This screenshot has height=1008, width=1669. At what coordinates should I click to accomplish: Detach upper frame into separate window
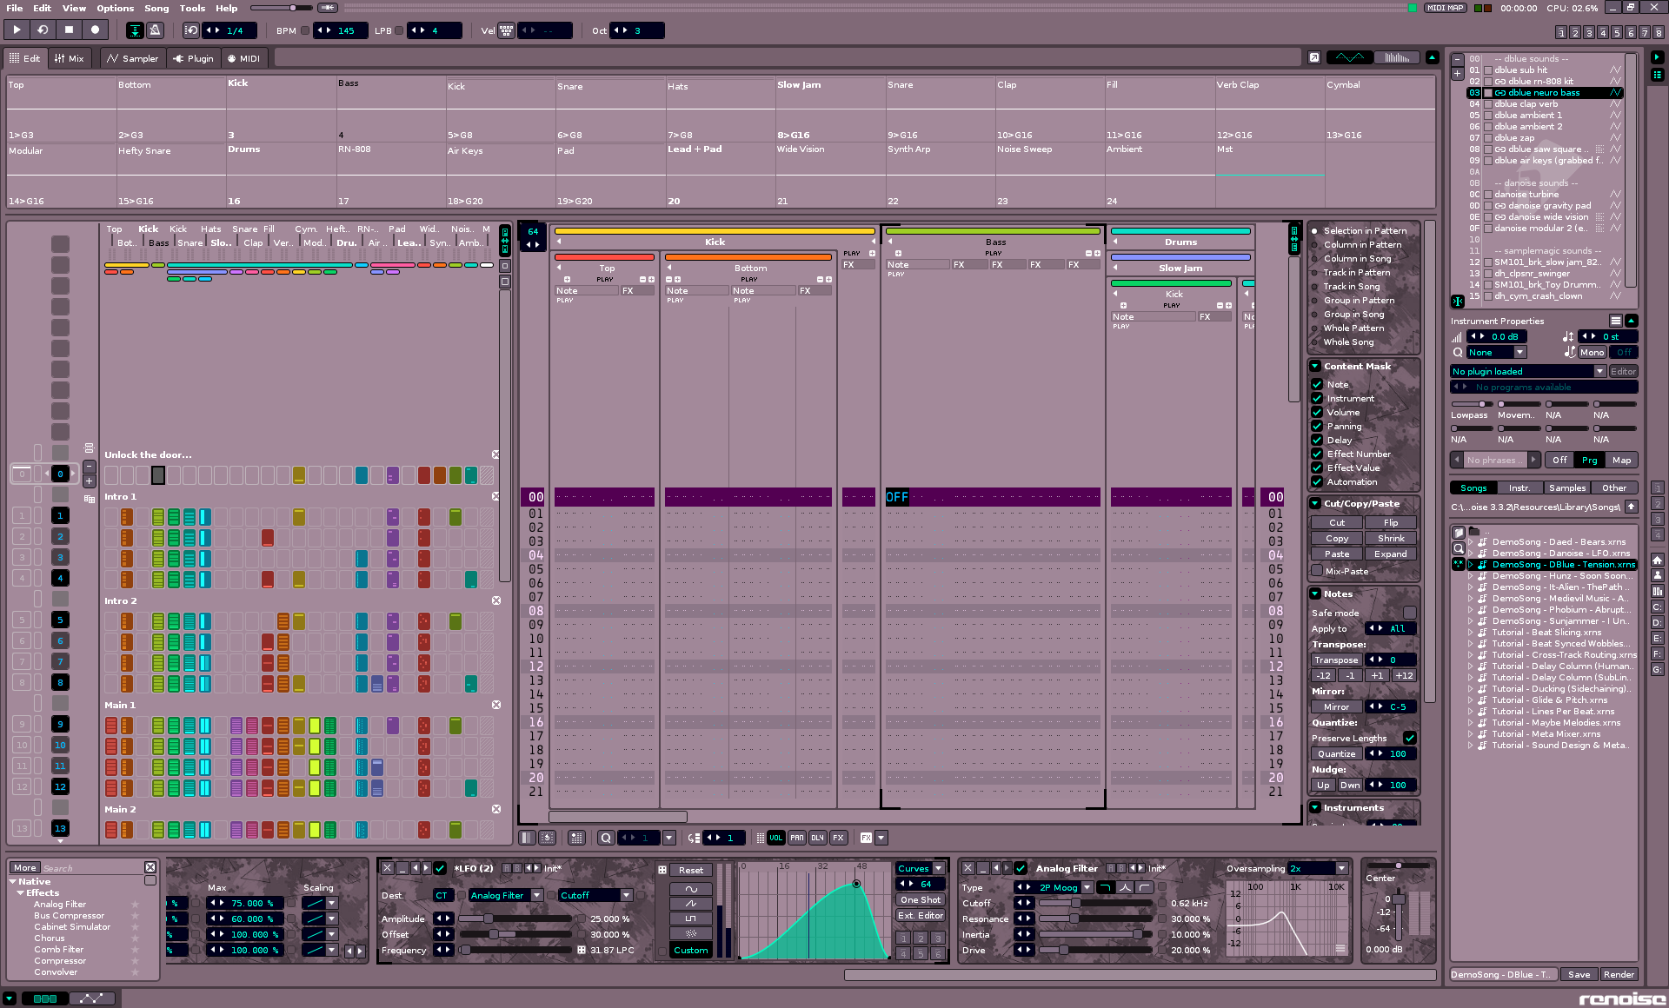point(1314,57)
